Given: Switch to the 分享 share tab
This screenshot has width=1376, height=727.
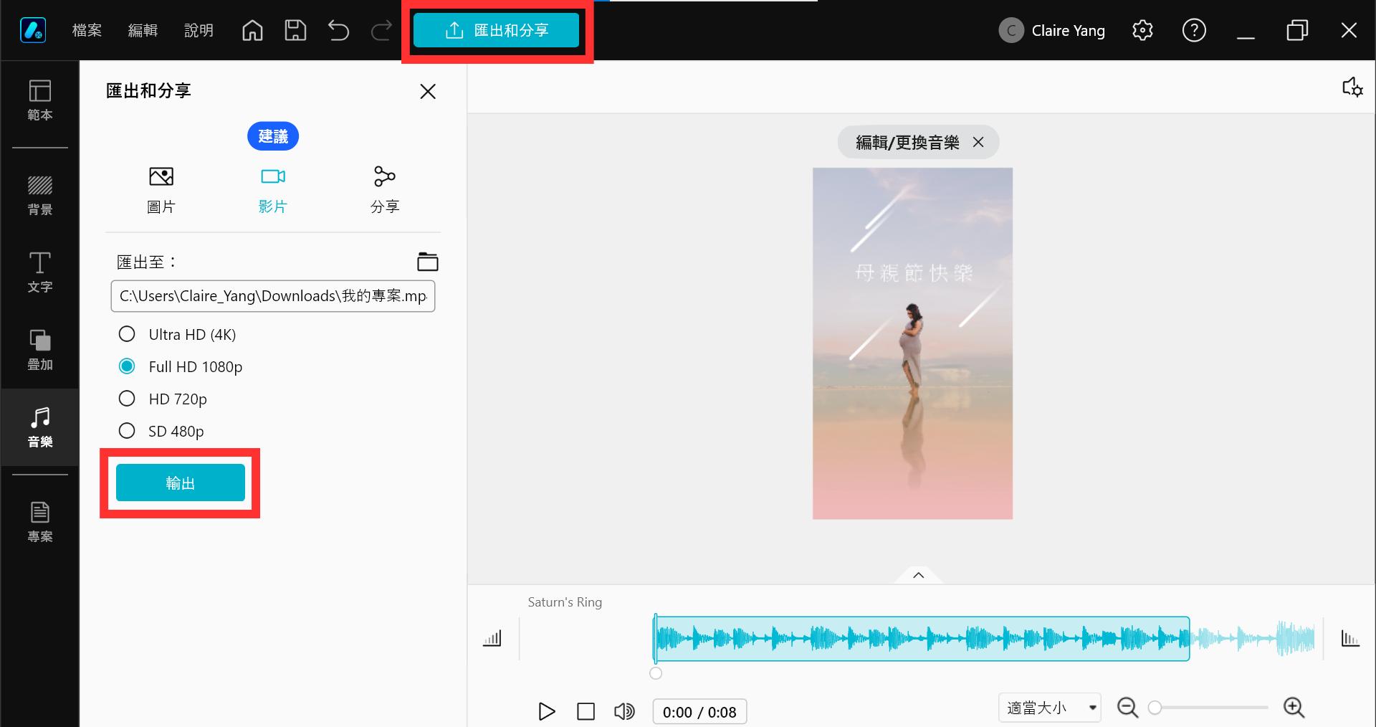Looking at the screenshot, I should click(x=384, y=189).
